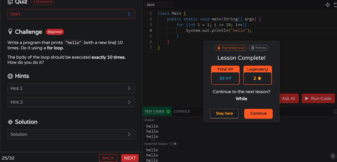
Task: Click the Lesson Complete heading
Action: 241,58
